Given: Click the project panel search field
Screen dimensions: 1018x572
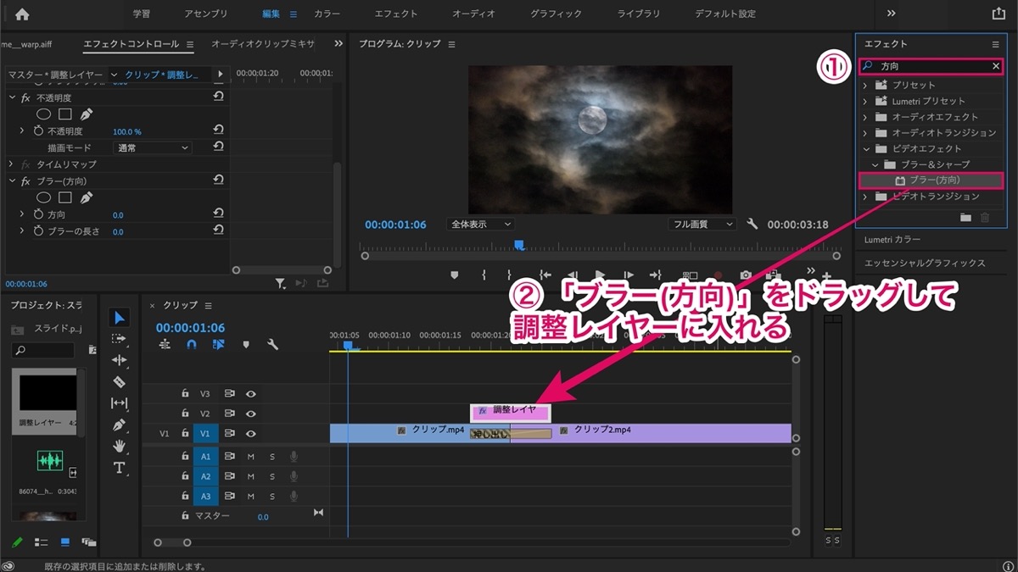Looking at the screenshot, I should coord(43,350).
